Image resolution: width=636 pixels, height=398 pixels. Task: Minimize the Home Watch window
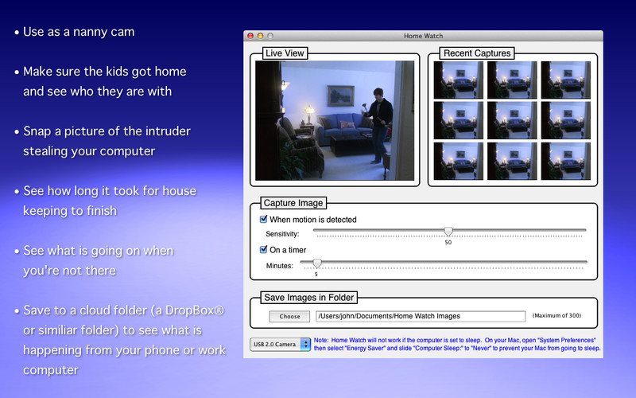point(260,36)
